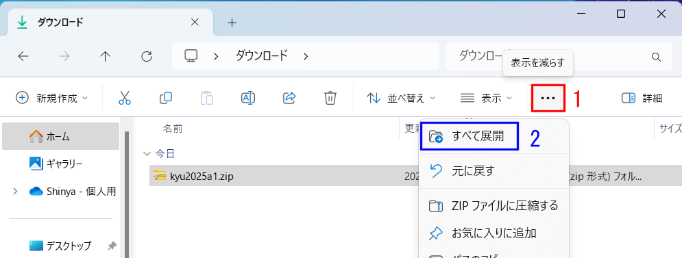Open new tab with plus button
The image size is (682, 258).
[x=232, y=23]
